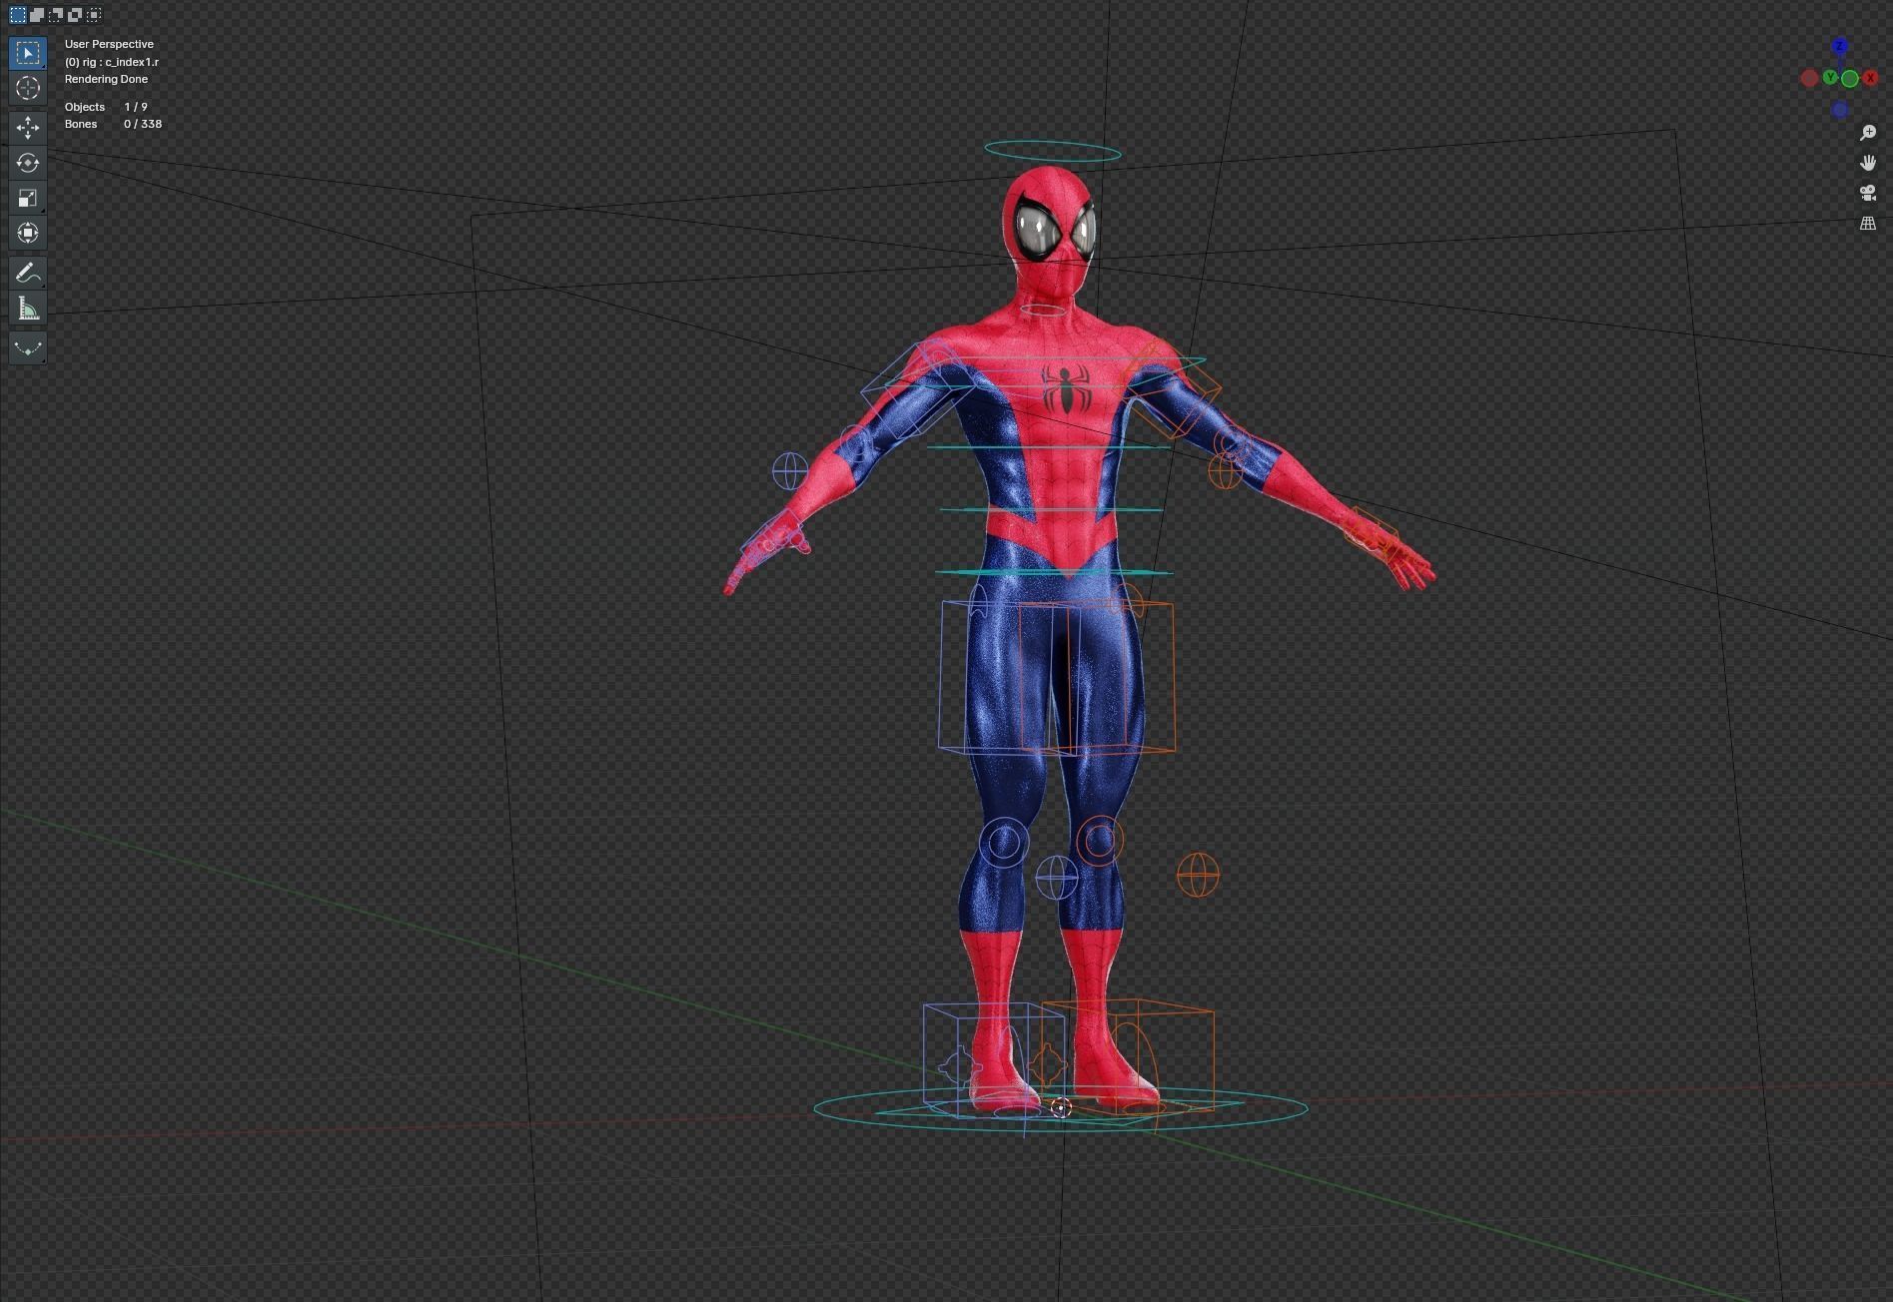The image size is (1893, 1302).
Task: Set selection mode to New
Action: pyautogui.click(x=18, y=15)
